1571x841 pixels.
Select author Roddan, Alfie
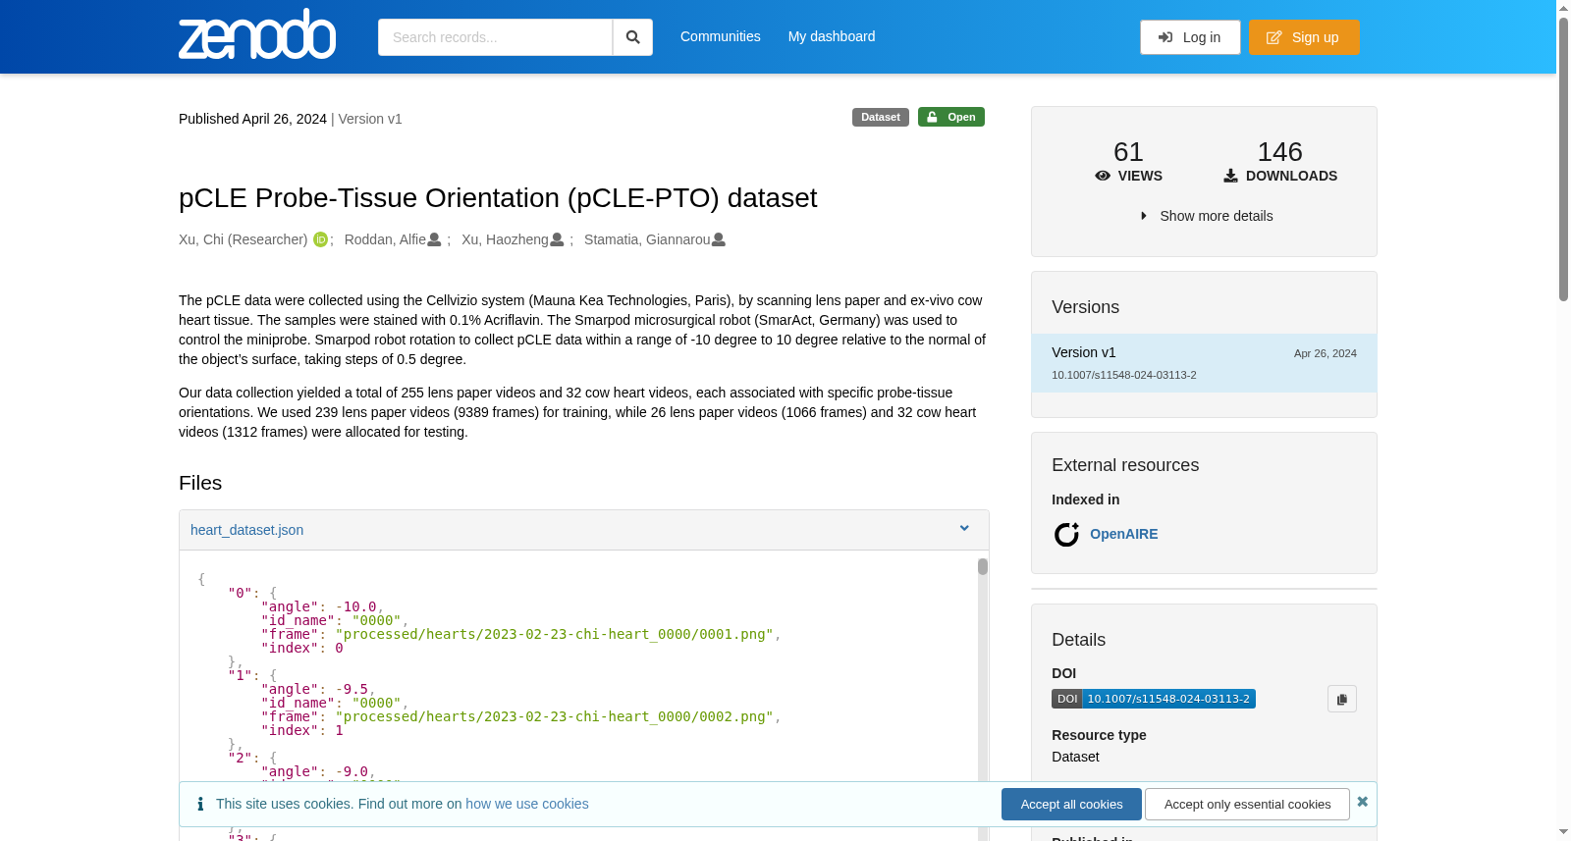click(x=385, y=239)
